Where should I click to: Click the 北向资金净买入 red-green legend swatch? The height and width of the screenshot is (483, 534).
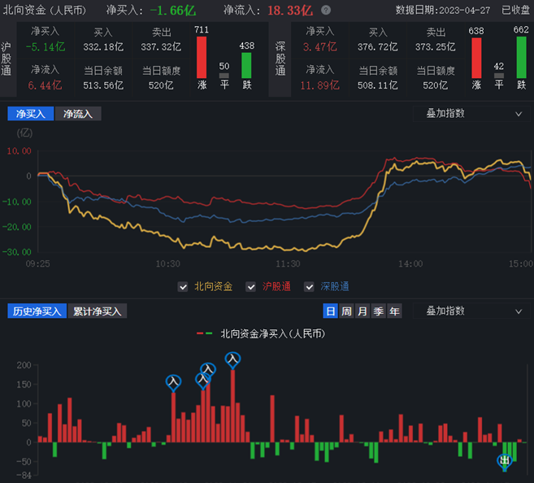point(204,333)
